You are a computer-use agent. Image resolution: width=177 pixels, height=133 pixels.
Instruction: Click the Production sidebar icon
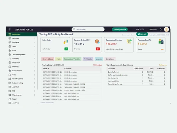[x=10, y=63]
